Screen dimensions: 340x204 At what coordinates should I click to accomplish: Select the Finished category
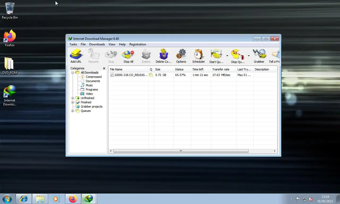tap(86, 102)
